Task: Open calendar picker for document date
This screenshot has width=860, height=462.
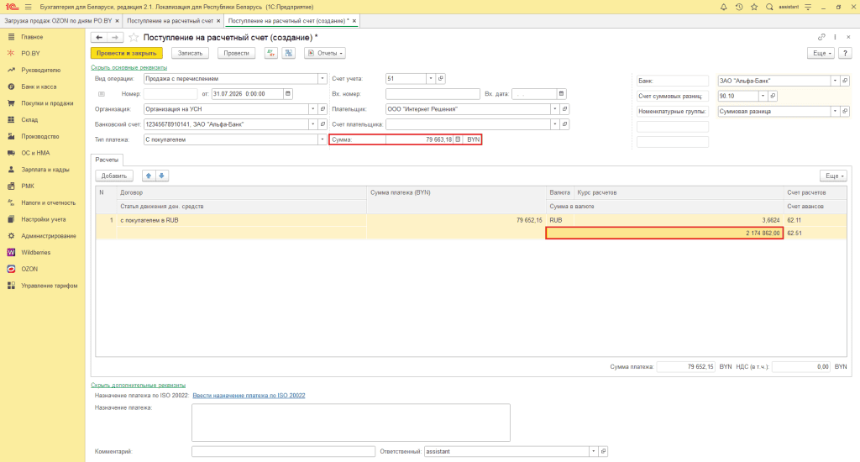Action: [288, 94]
